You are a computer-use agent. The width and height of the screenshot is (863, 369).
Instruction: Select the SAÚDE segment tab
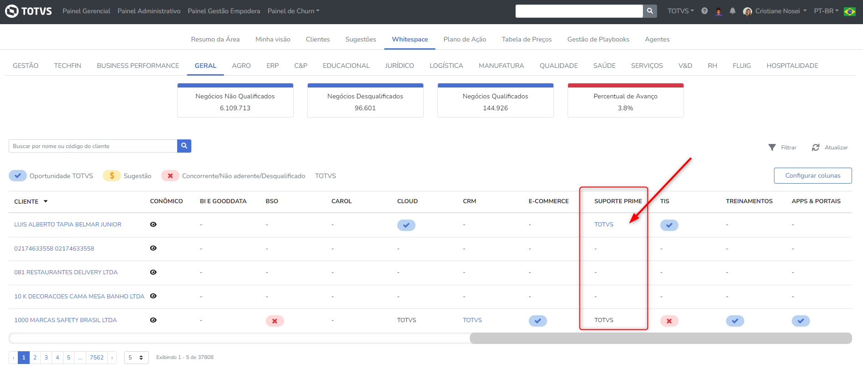tap(604, 66)
